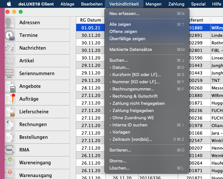Select Nummer [KD oder LF]... option
Image resolution: width=223 pixels, height=179 pixels.
pyautogui.click(x=147, y=82)
